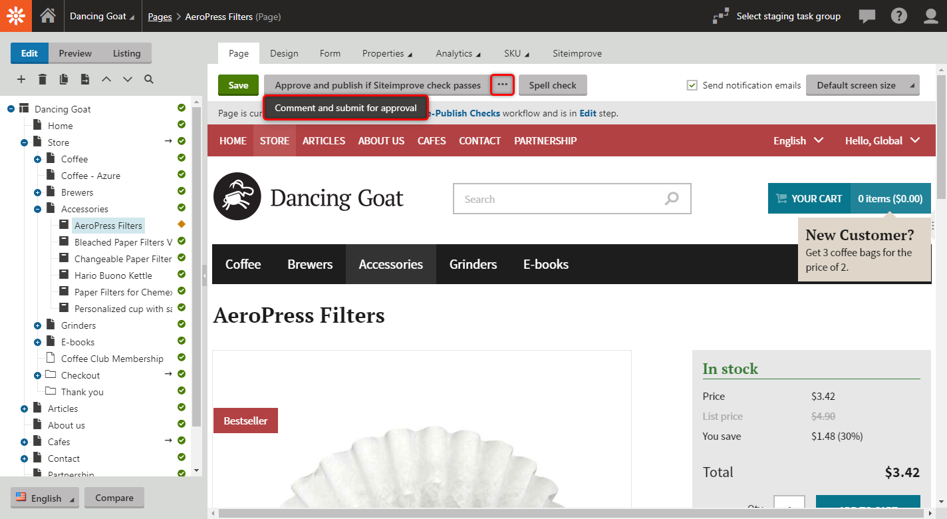
Task: Switch to Preview mode
Action: tap(75, 53)
